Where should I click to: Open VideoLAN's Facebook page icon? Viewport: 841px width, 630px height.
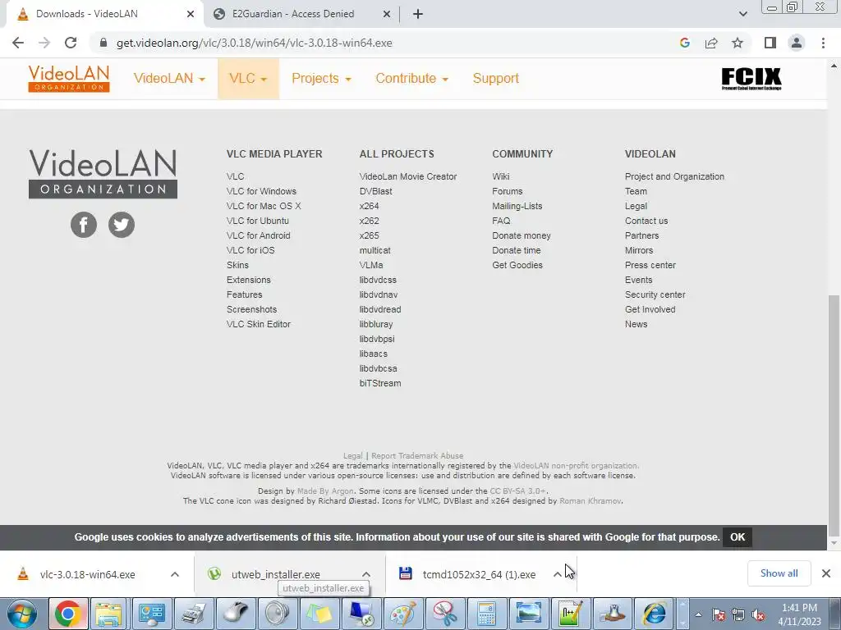[84, 225]
